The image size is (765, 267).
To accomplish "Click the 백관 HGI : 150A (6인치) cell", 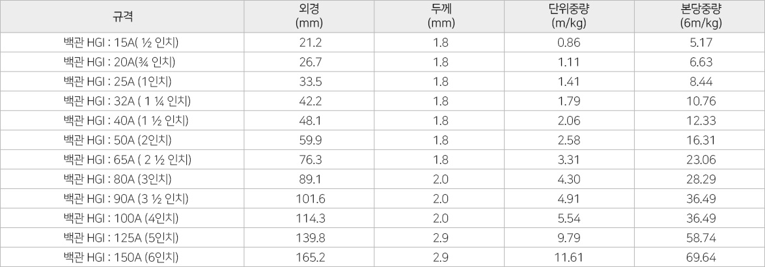I will 122,257.
